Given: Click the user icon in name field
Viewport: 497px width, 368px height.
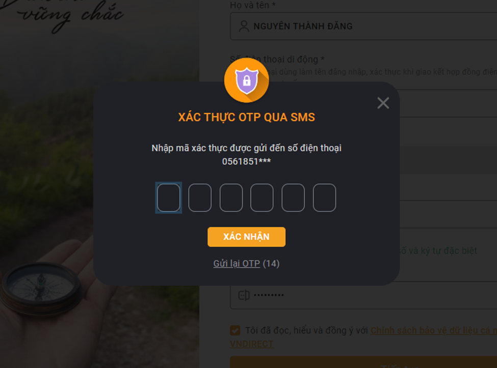Looking at the screenshot, I should [244, 26].
